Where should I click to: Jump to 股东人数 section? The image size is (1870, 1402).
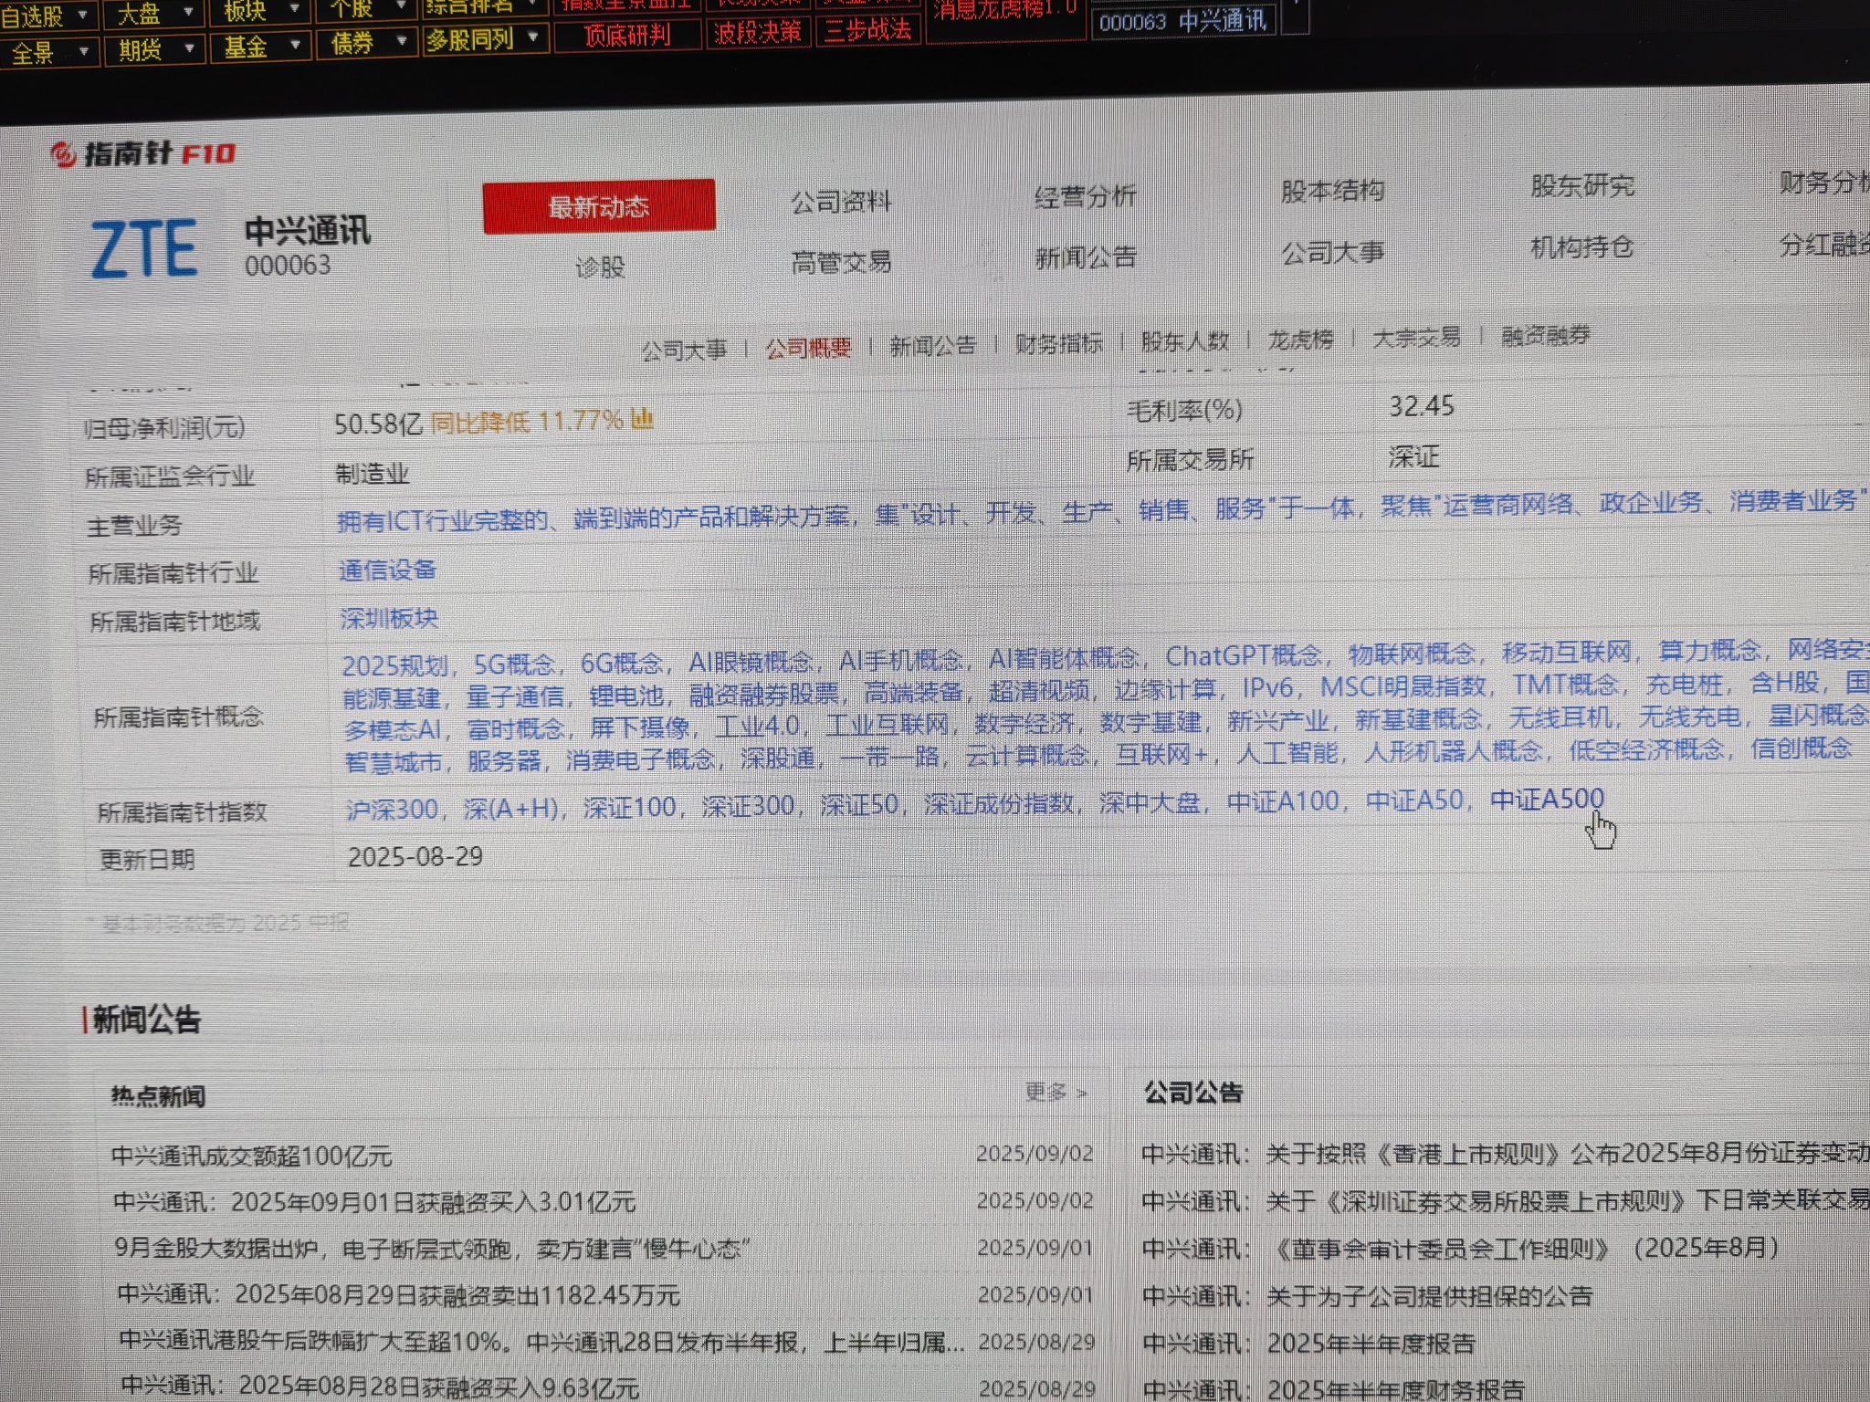(1184, 341)
